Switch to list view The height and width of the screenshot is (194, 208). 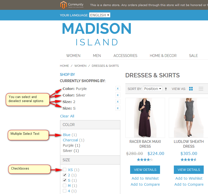click(201, 89)
